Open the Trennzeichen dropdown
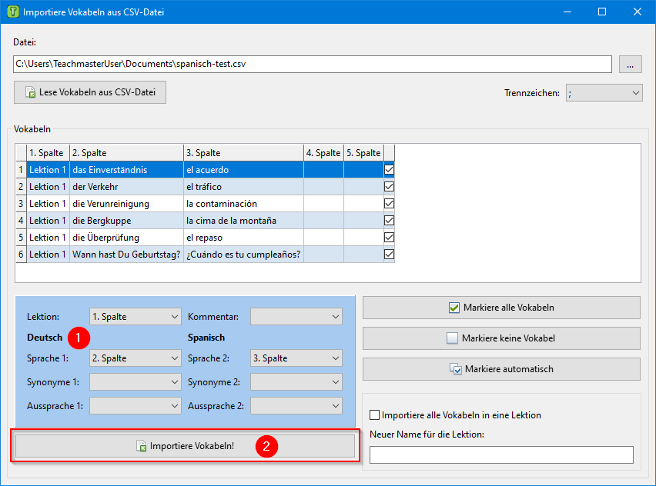Viewport: 656px width, 486px height. 604,92
